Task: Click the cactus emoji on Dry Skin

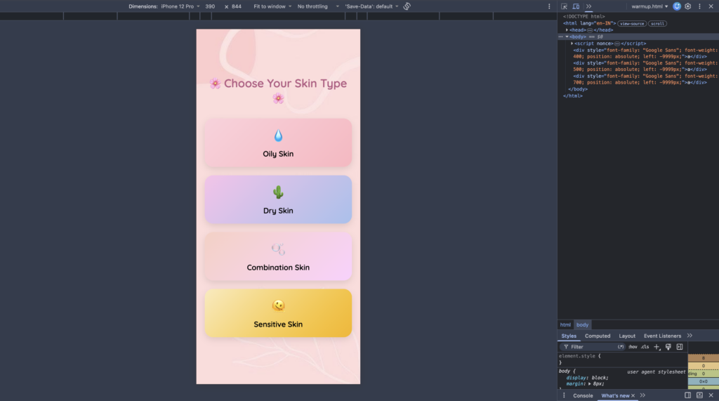Action: [278, 192]
